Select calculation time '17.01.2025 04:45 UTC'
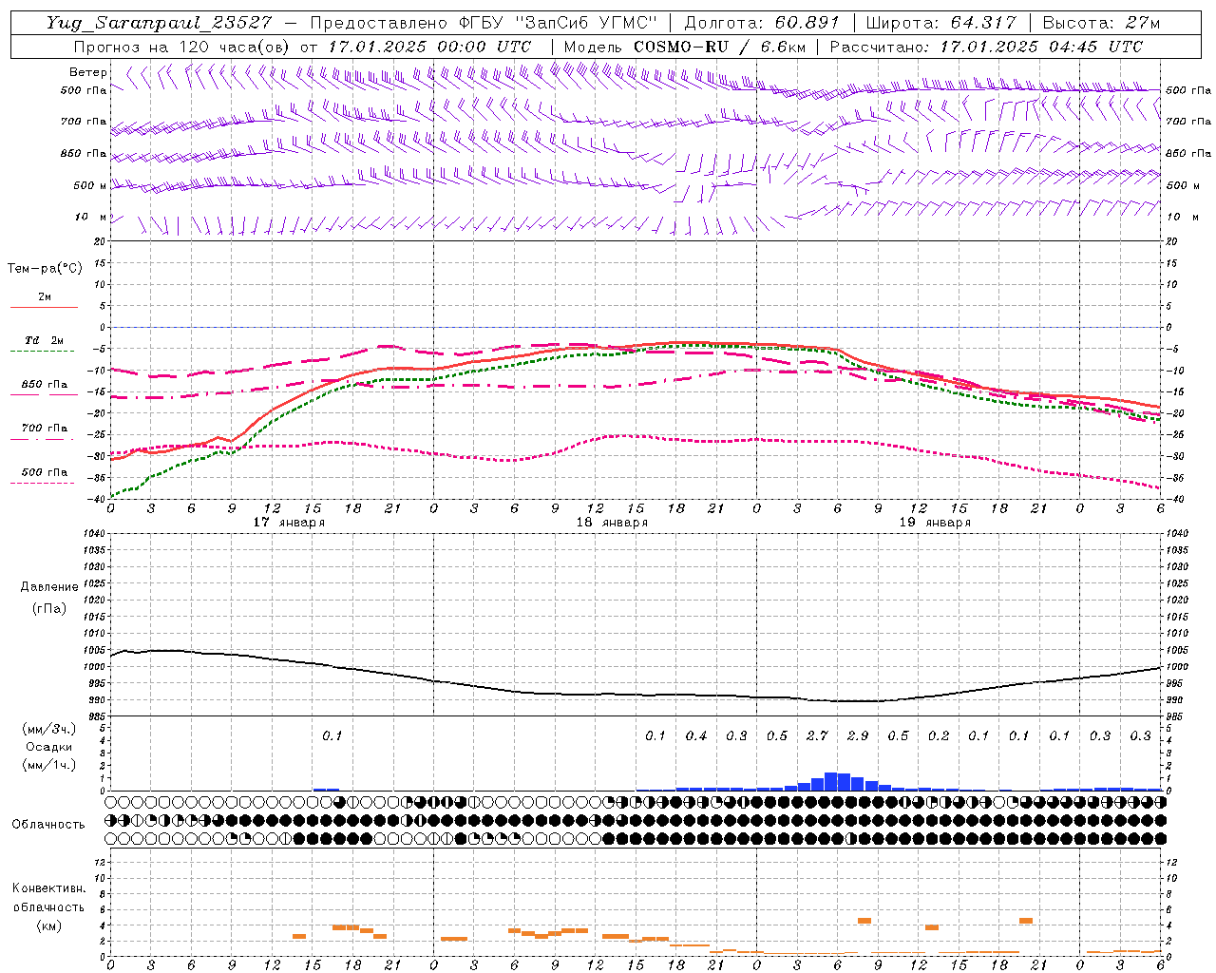Viewport: 1216px width, 973px height. click(x=1041, y=47)
